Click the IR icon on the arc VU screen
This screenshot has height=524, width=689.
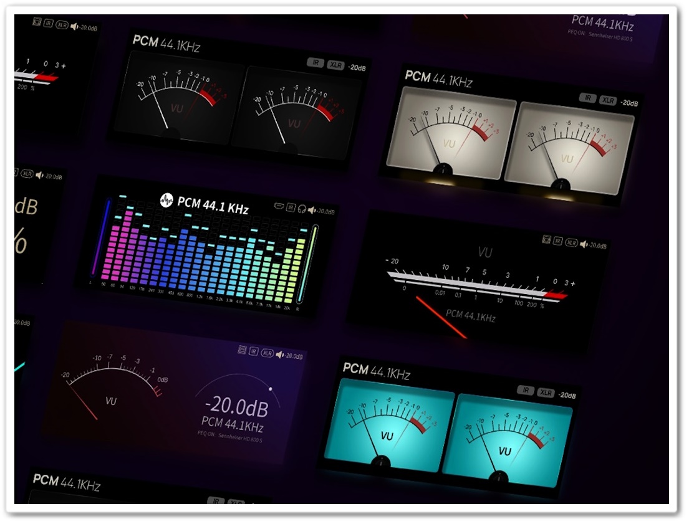click(254, 351)
